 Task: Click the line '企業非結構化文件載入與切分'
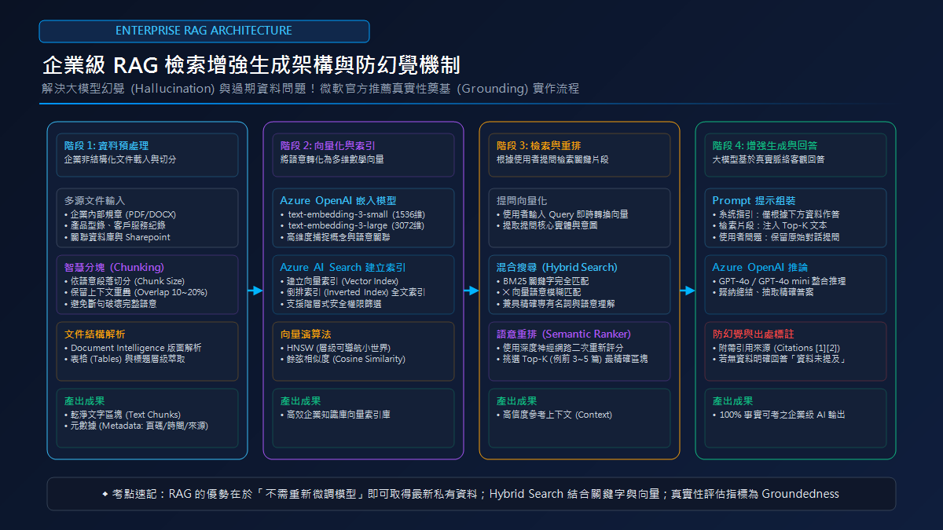119,159
